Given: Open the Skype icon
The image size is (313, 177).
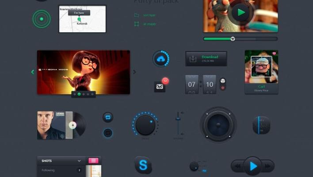Looking at the screenshot, I should coord(143,165).
